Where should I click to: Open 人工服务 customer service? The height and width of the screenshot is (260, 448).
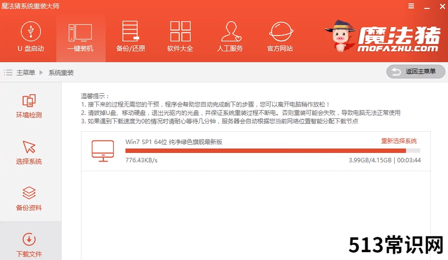pyautogui.click(x=230, y=37)
